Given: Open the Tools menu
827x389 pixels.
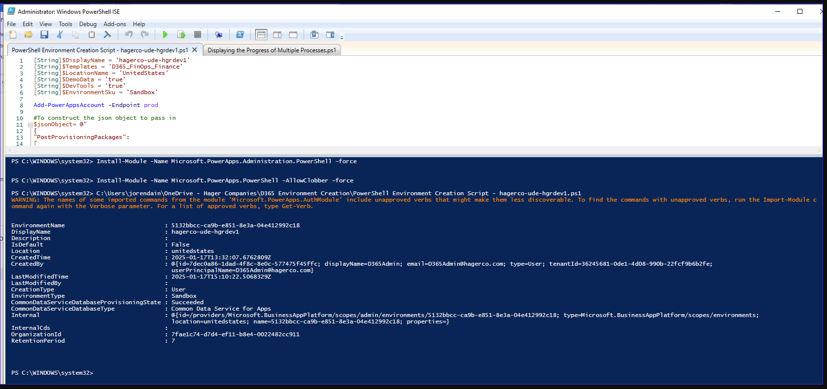Looking at the screenshot, I should pyautogui.click(x=66, y=24).
